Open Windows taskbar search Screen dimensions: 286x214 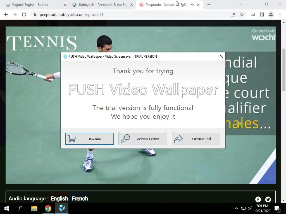point(20,208)
